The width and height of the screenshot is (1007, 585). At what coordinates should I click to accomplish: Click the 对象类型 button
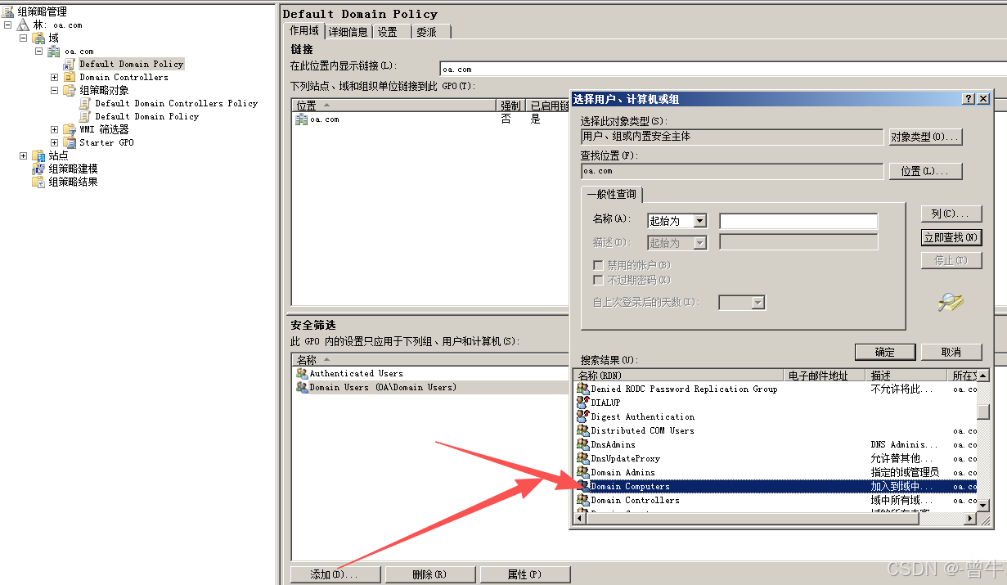click(x=925, y=137)
